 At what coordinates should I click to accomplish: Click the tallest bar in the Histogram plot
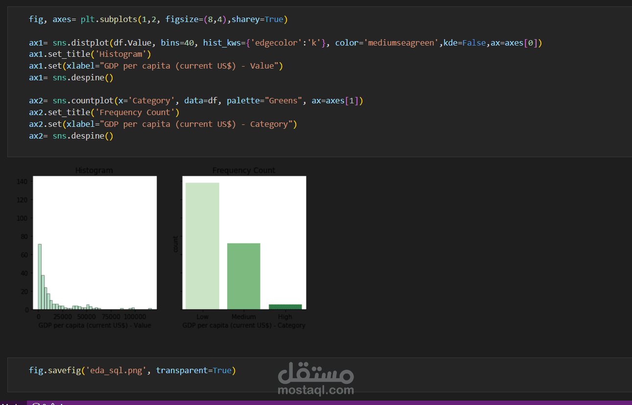40,277
